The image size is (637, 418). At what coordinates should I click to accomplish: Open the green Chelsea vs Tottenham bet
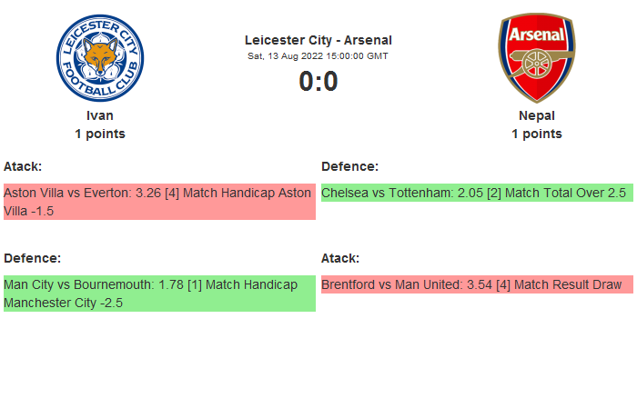click(x=475, y=193)
